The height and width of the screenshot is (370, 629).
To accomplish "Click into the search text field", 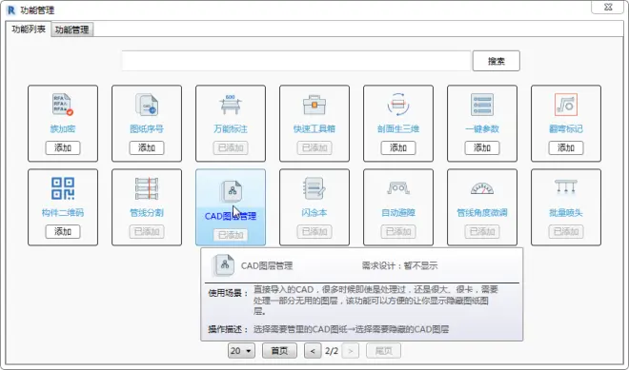I will 296,61.
